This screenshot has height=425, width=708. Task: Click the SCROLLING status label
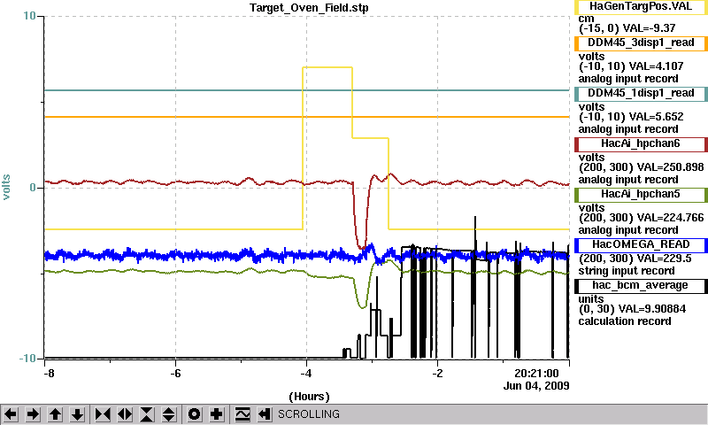pyautogui.click(x=309, y=414)
